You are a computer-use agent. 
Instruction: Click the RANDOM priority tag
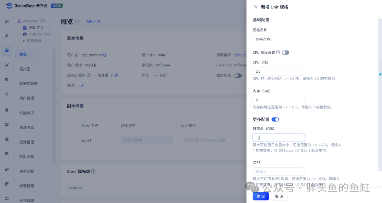pos(76,188)
